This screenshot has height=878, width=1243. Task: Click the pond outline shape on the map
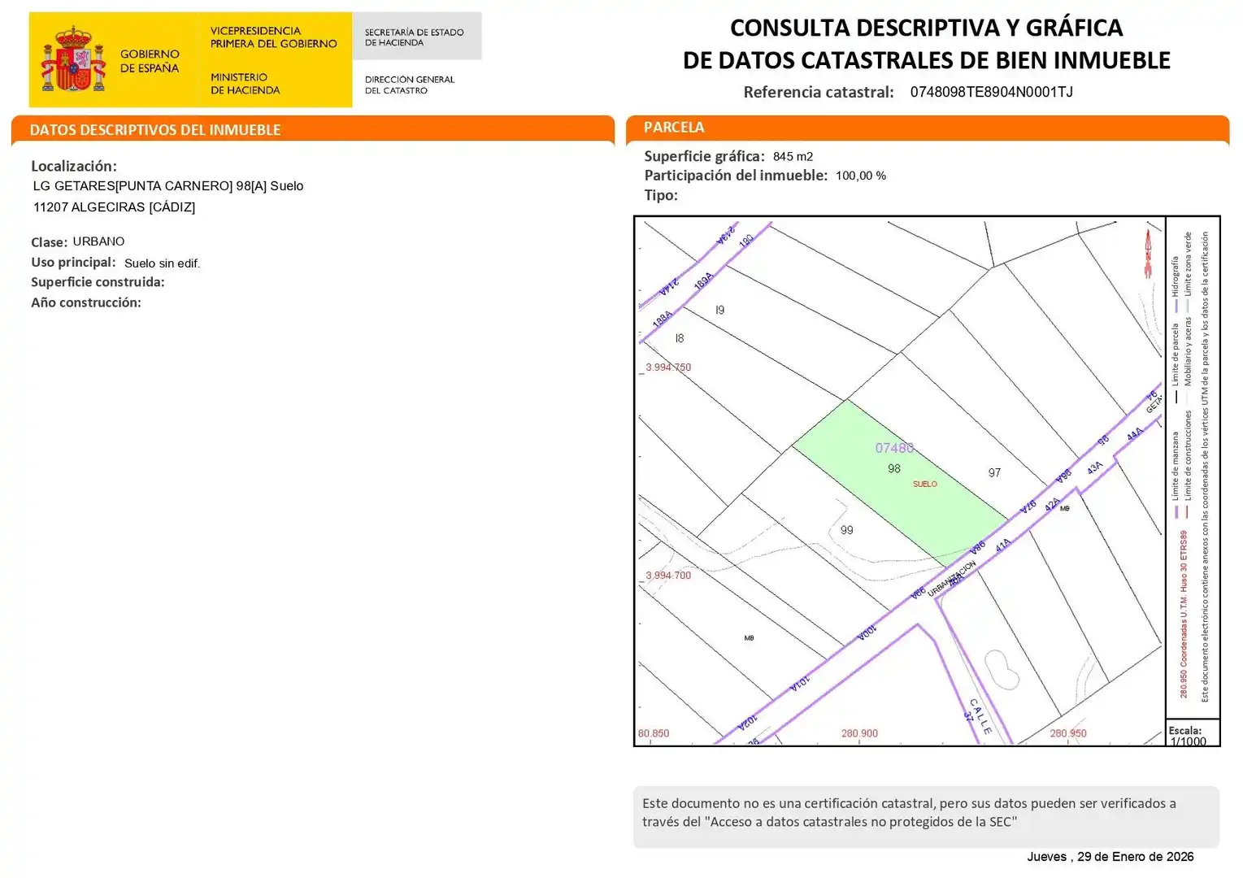(1002, 670)
